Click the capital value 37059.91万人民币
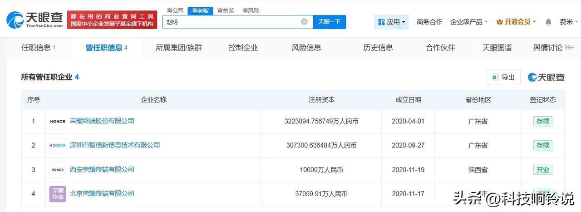 (x=321, y=194)
